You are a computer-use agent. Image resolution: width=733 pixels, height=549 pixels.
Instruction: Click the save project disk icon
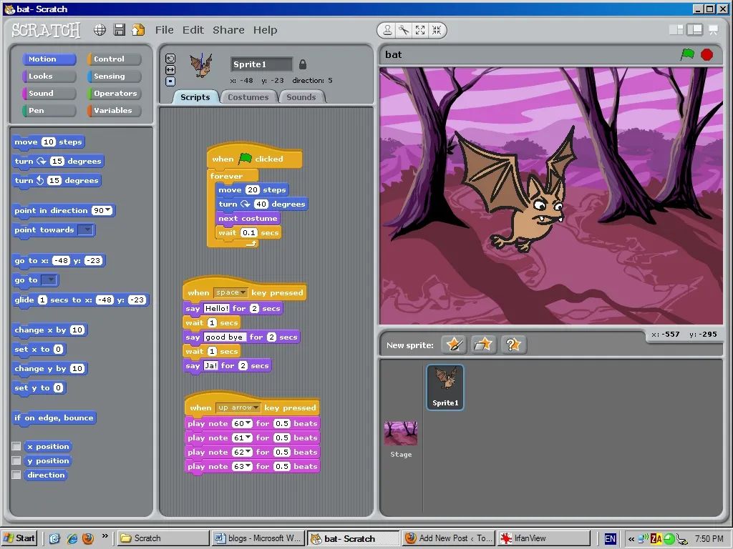(x=120, y=30)
